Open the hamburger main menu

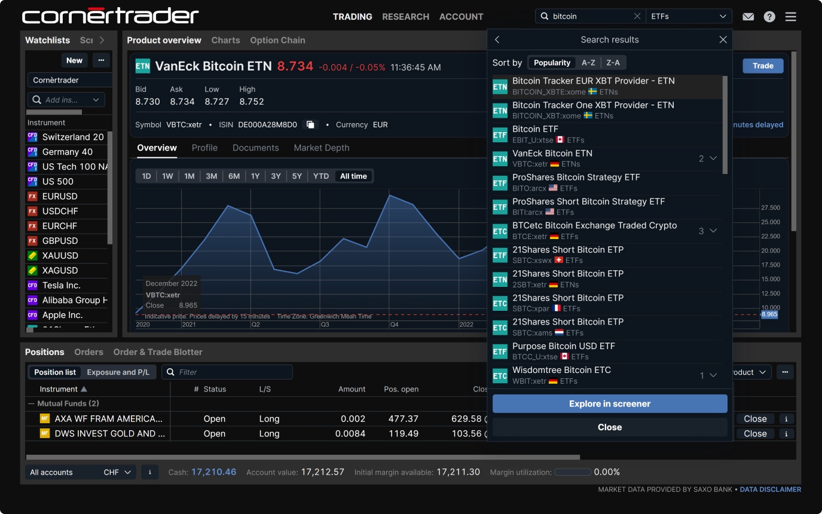coord(790,17)
